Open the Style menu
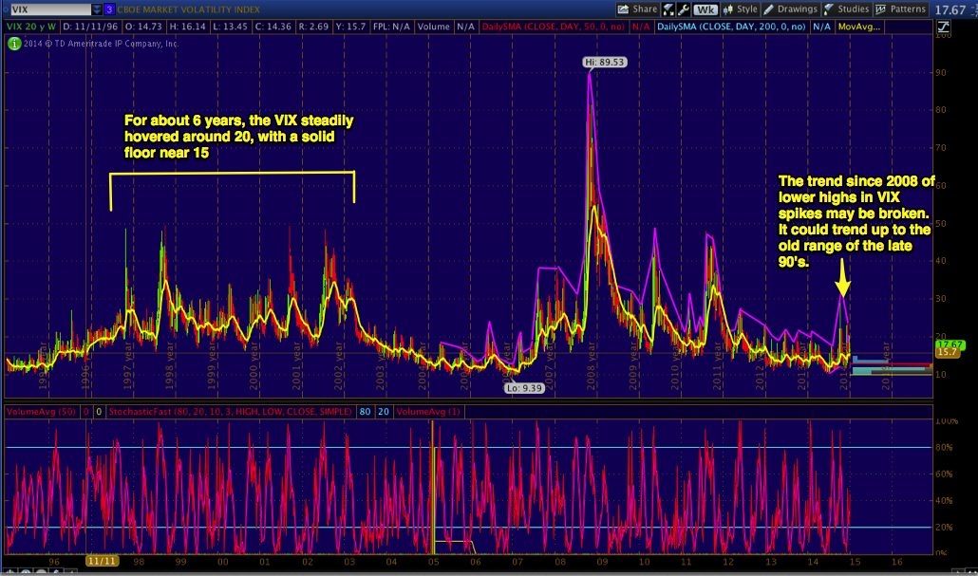Screen dimensions: 978x576 tap(740, 9)
